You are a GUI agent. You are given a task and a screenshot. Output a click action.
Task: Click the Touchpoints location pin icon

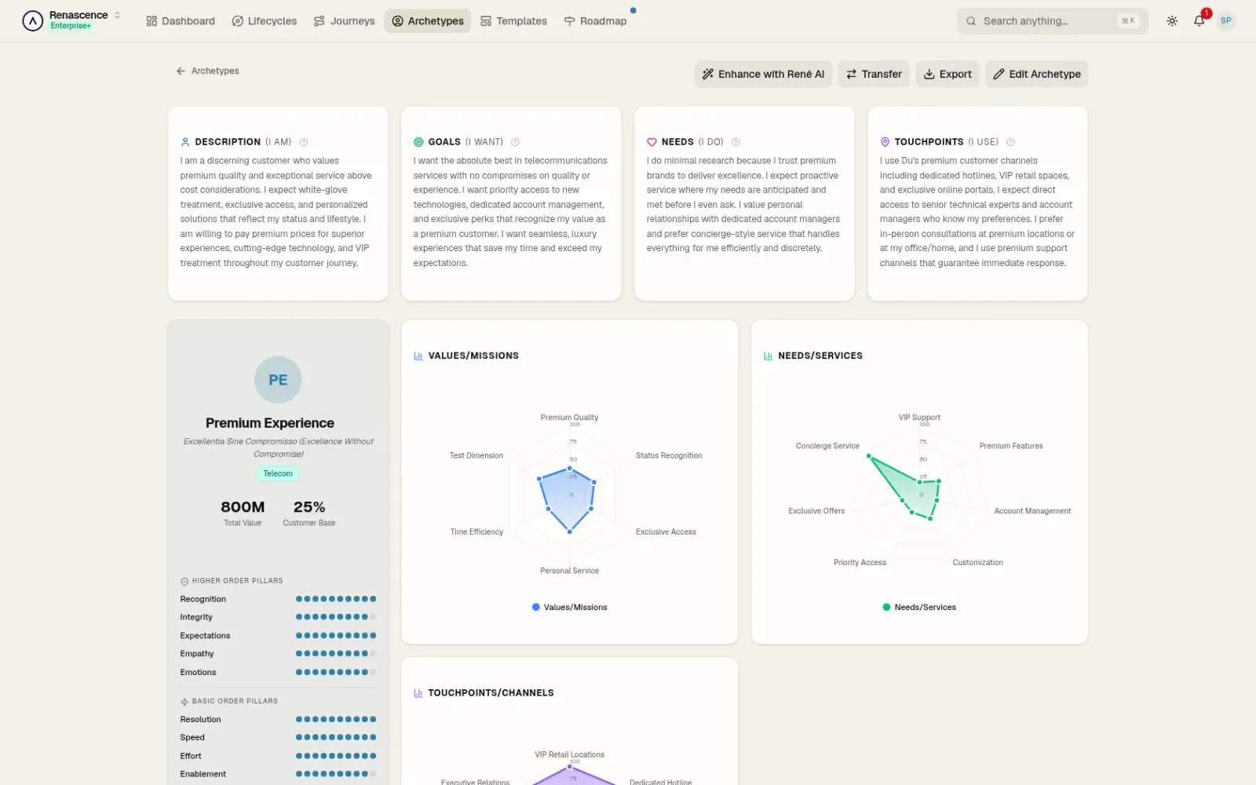tap(885, 142)
